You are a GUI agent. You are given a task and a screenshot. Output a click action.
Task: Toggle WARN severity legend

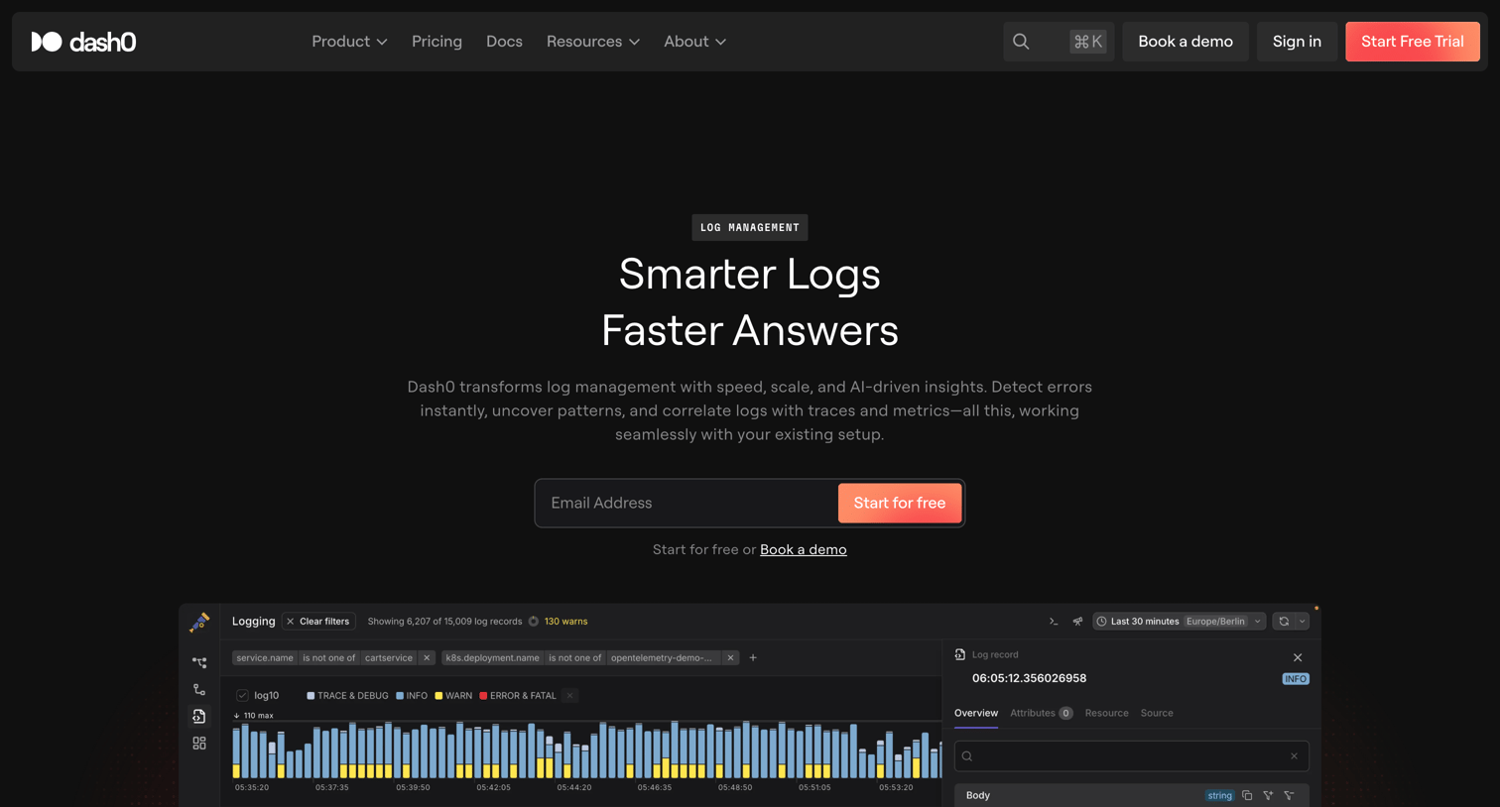pos(453,696)
